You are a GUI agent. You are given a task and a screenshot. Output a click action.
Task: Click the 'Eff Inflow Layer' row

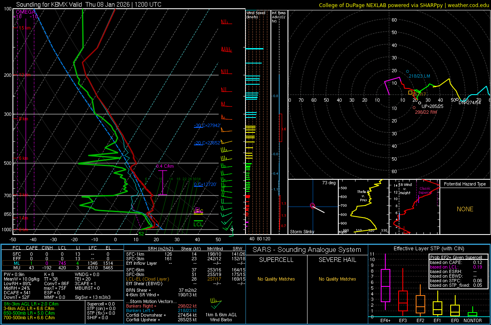[x=186, y=263]
